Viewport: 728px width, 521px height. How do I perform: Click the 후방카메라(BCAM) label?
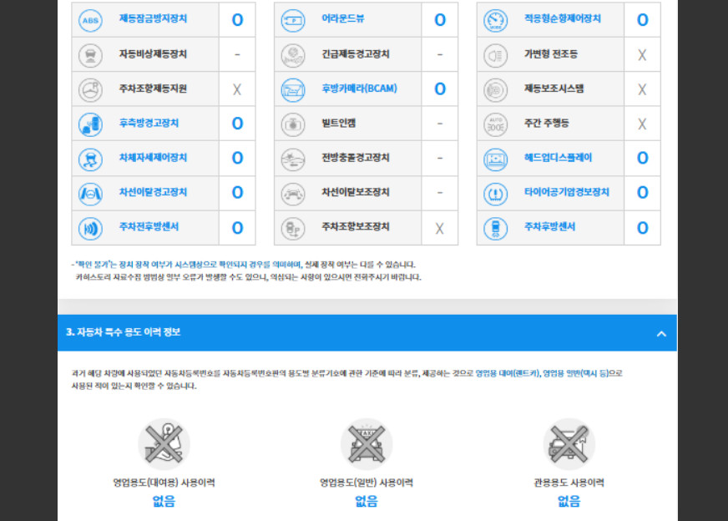(x=359, y=89)
